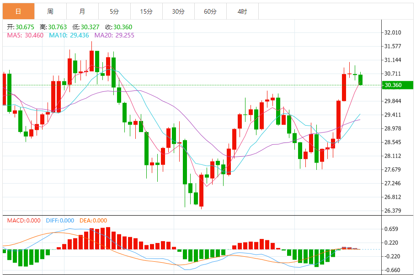Click the 收:30.360 close price value
Viewport: 416px width, 275px height.
click(x=118, y=27)
